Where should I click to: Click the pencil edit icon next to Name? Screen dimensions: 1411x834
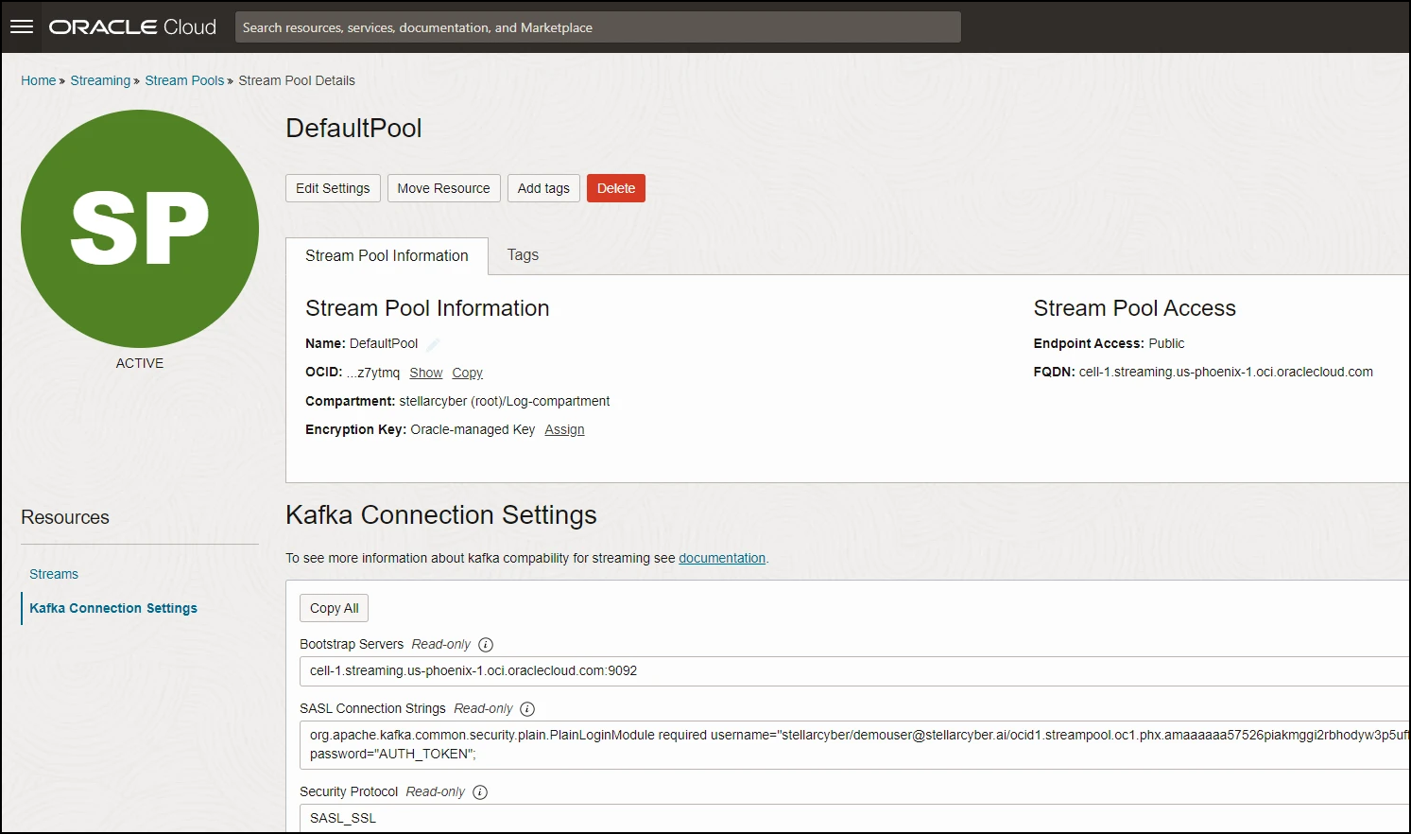433,344
